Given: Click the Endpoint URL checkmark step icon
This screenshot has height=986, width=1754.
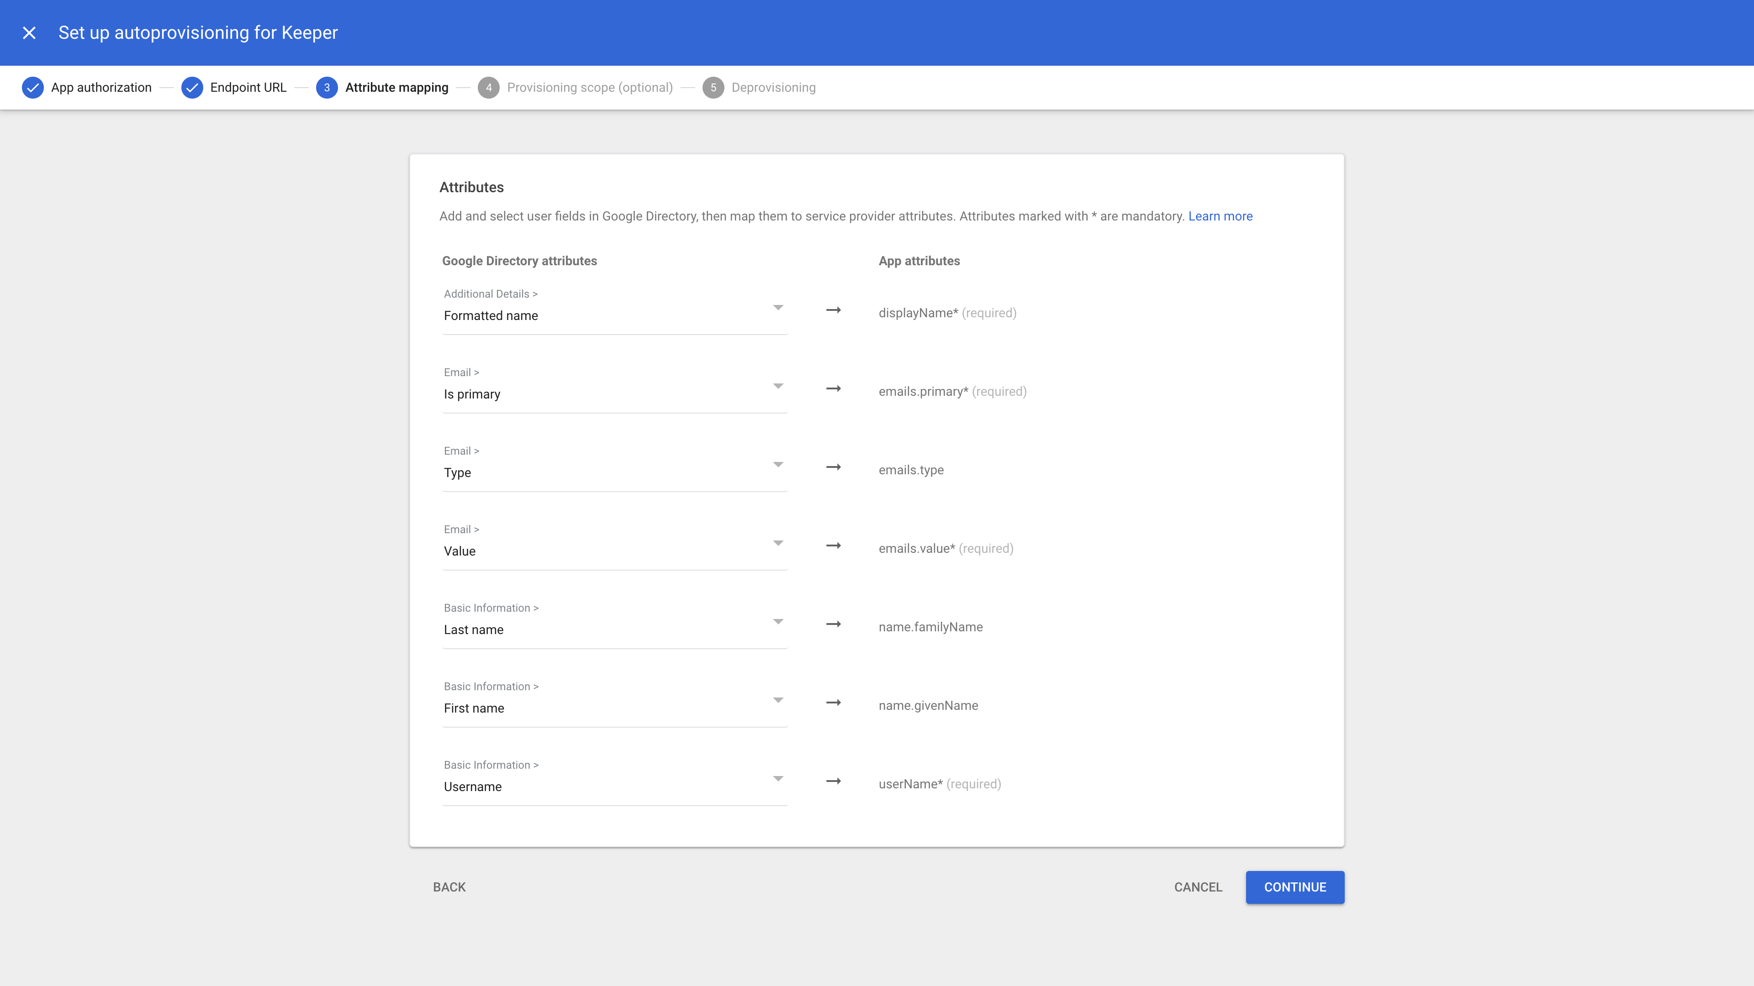Looking at the screenshot, I should pos(192,88).
